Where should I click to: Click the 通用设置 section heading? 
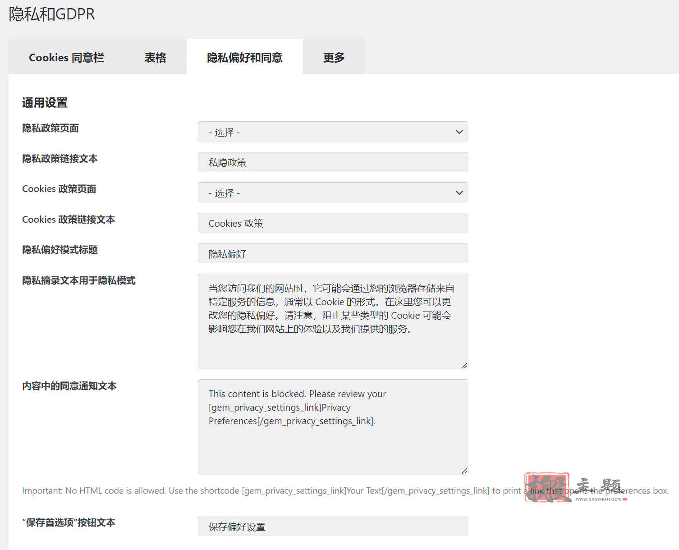(x=45, y=103)
